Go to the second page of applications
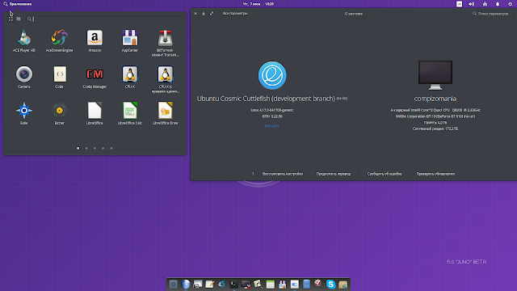 [x=86, y=148]
